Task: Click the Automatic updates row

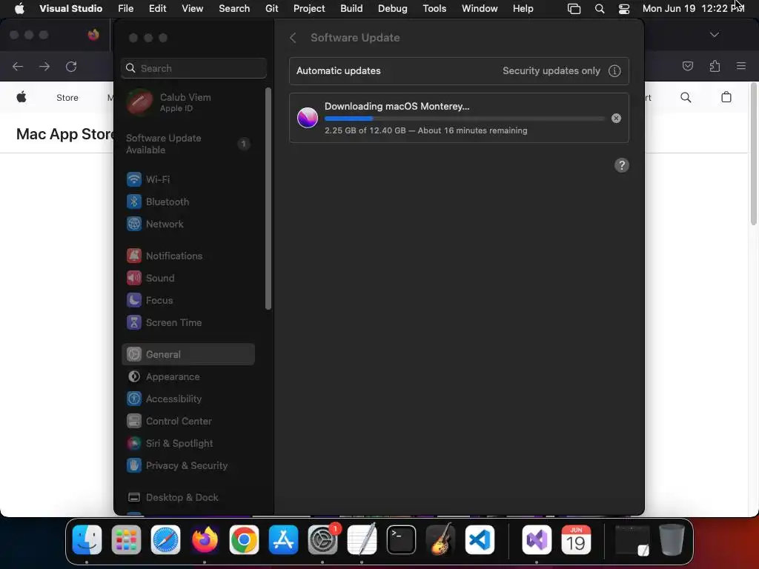Action: 459,70
